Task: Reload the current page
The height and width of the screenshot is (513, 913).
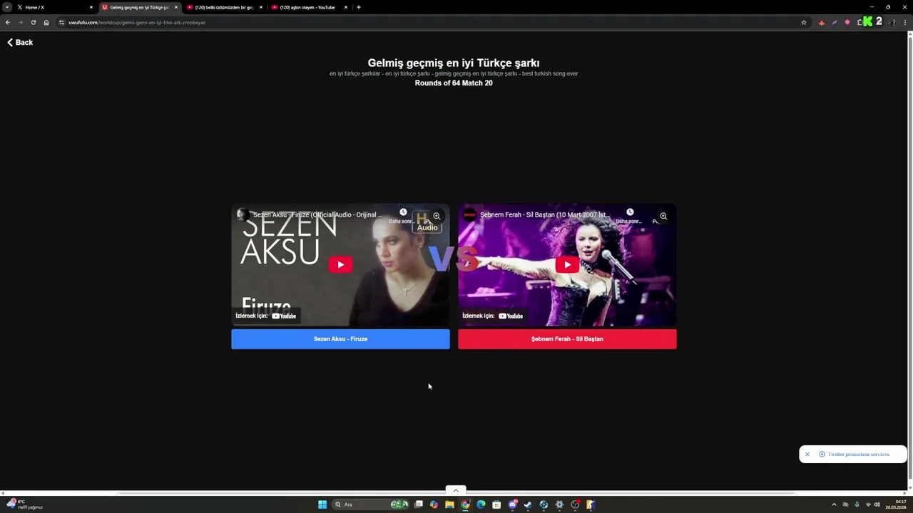Action: tap(33, 22)
